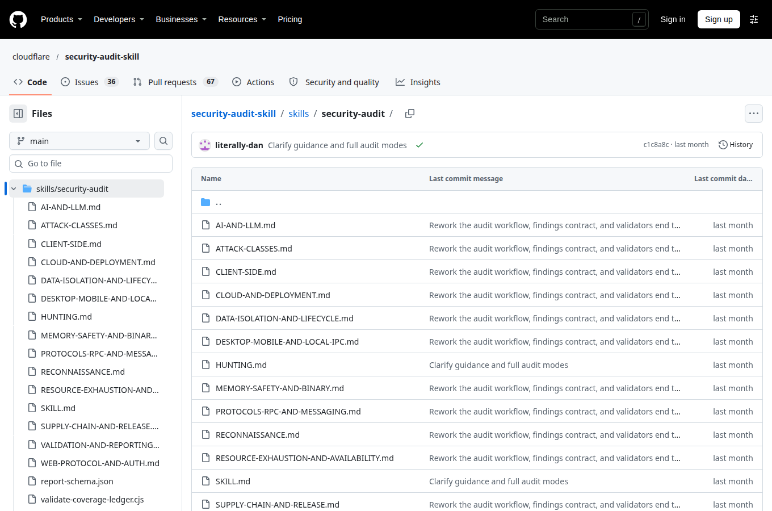
Task: Open the Insights tab
Action: click(418, 82)
